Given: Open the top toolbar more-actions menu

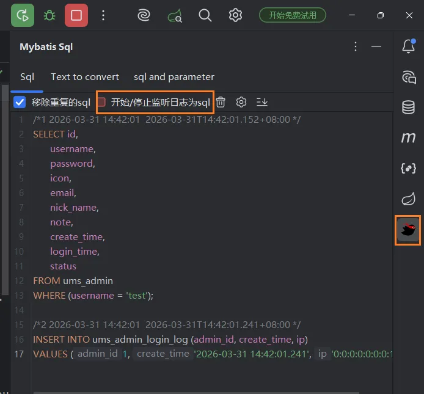Looking at the screenshot, I should (x=103, y=15).
